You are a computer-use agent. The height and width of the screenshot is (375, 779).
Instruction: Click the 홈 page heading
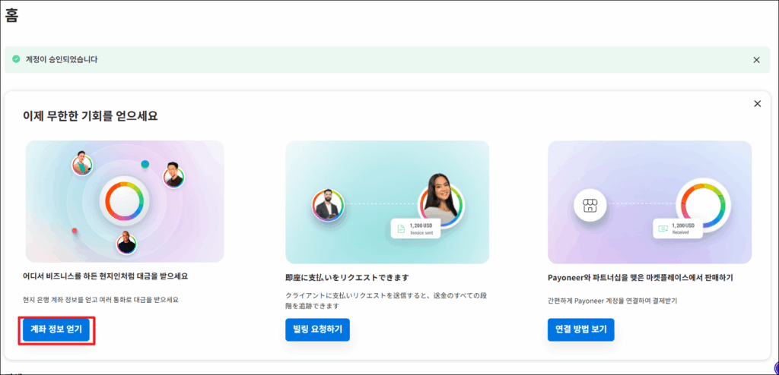pyautogui.click(x=12, y=15)
